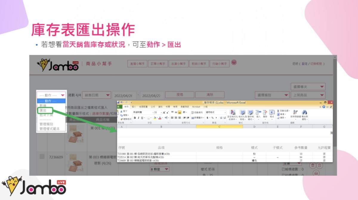Click the 行銷小幫手 button

[219, 64]
